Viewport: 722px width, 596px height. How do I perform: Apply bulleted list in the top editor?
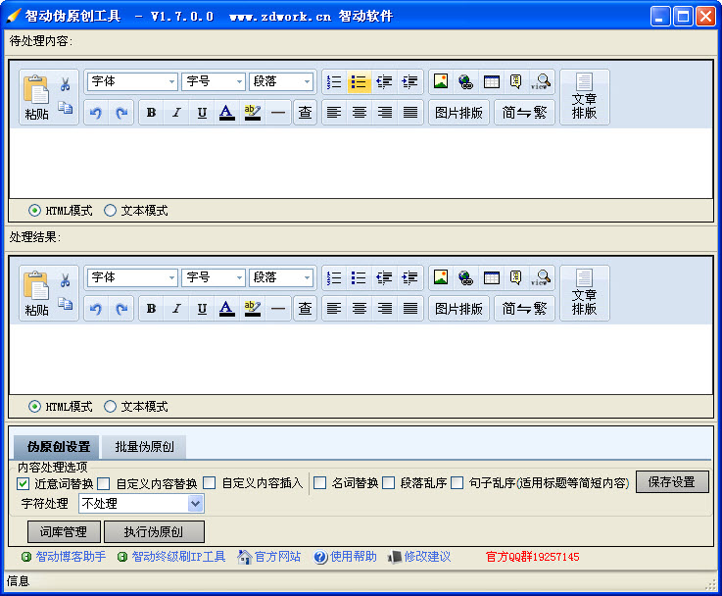(359, 82)
